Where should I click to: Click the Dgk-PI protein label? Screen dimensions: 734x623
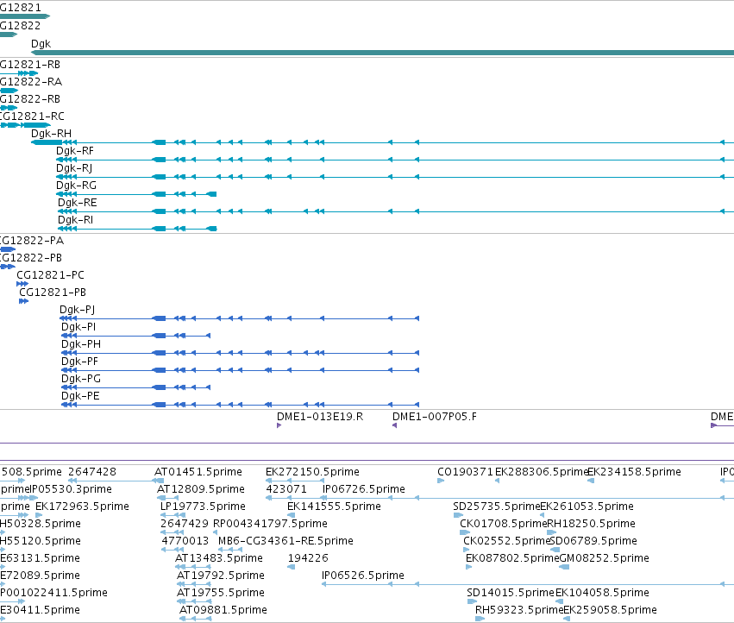[78, 327]
